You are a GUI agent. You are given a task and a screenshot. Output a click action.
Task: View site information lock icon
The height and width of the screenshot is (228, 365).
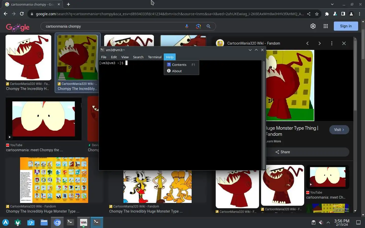32,14
